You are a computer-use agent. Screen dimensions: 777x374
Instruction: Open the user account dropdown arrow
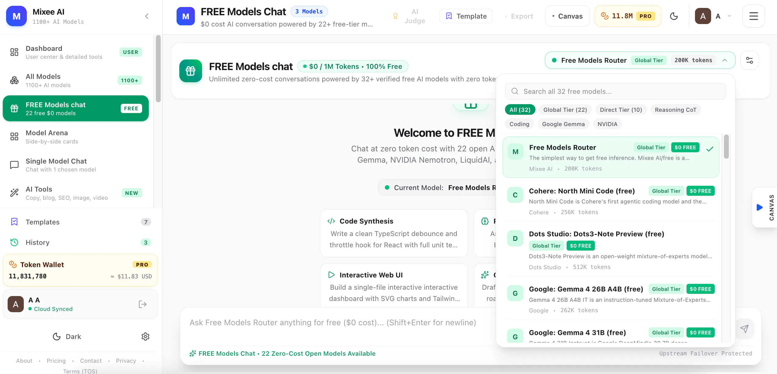[x=729, y=16]
